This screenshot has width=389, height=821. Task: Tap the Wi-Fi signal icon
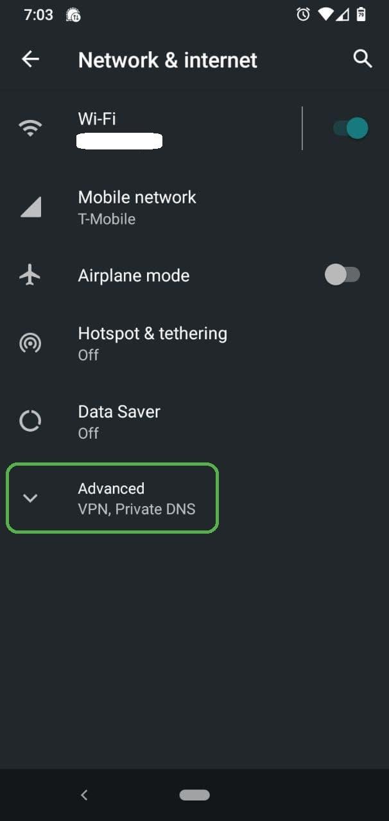pyautogui.click(x=30, y=128)
